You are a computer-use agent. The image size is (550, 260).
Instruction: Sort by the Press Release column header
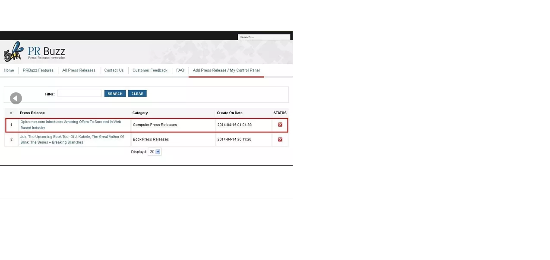coord(32,113)
